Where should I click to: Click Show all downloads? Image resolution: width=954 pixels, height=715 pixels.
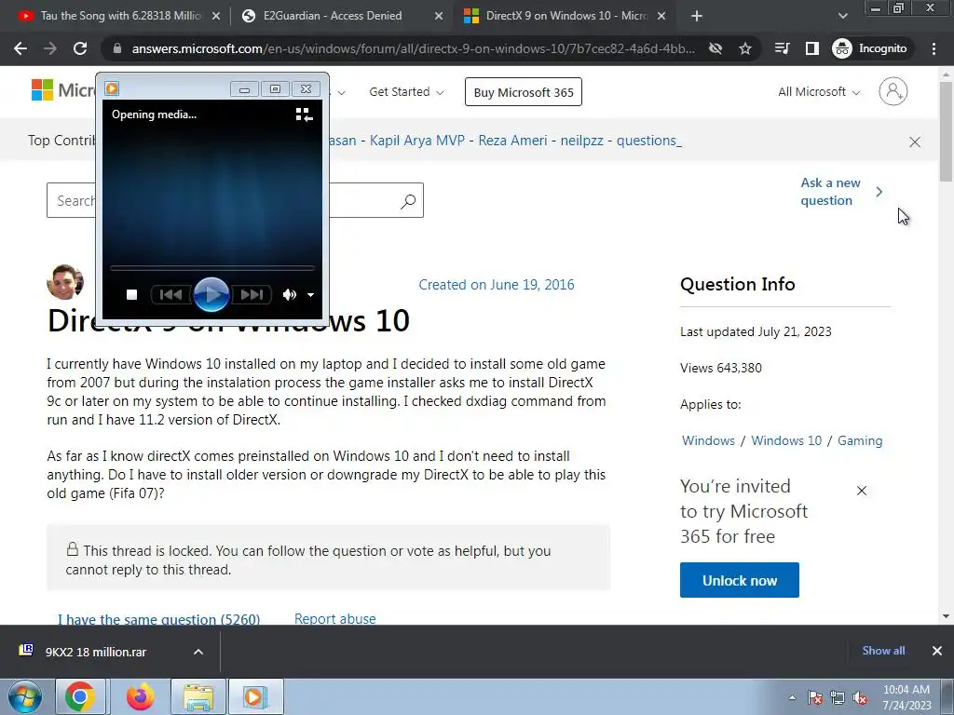[883, 651]
